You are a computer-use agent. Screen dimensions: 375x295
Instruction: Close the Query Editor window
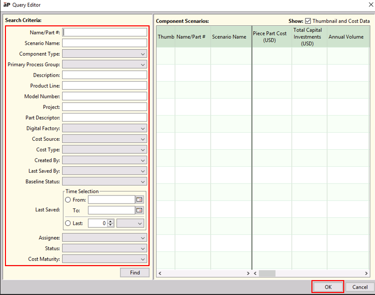click(x=371, y=5)
